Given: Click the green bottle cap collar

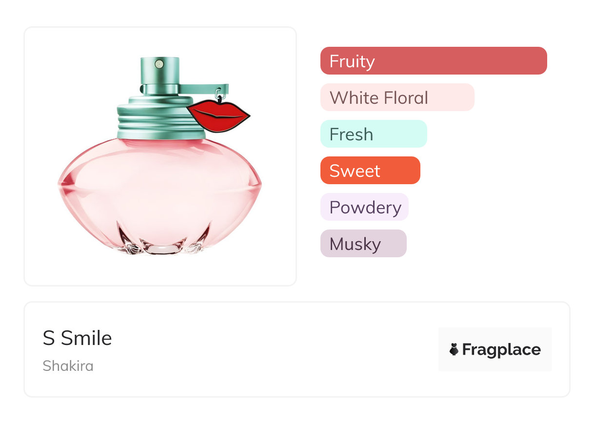Looking at the screenshot, I should [x=152, y=116].
